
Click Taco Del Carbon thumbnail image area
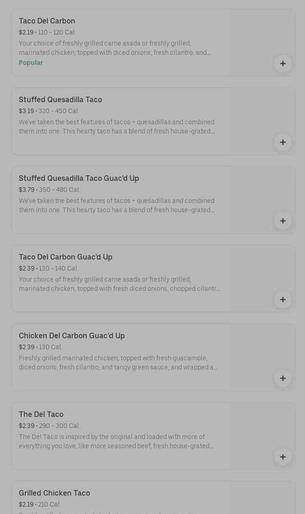click(262, 35)
